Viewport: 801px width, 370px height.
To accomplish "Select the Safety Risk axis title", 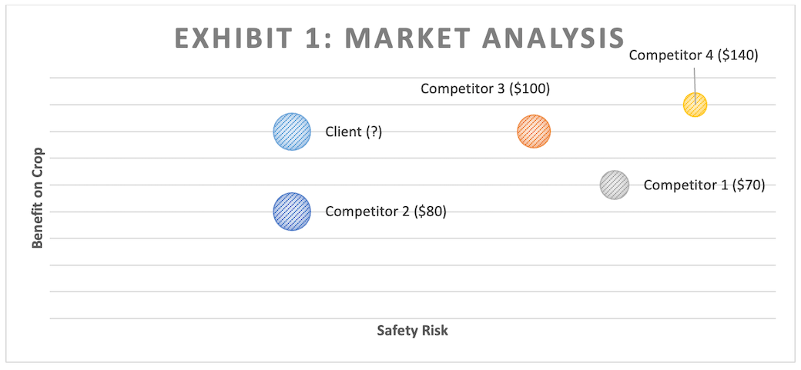I will tap(413, 330).
